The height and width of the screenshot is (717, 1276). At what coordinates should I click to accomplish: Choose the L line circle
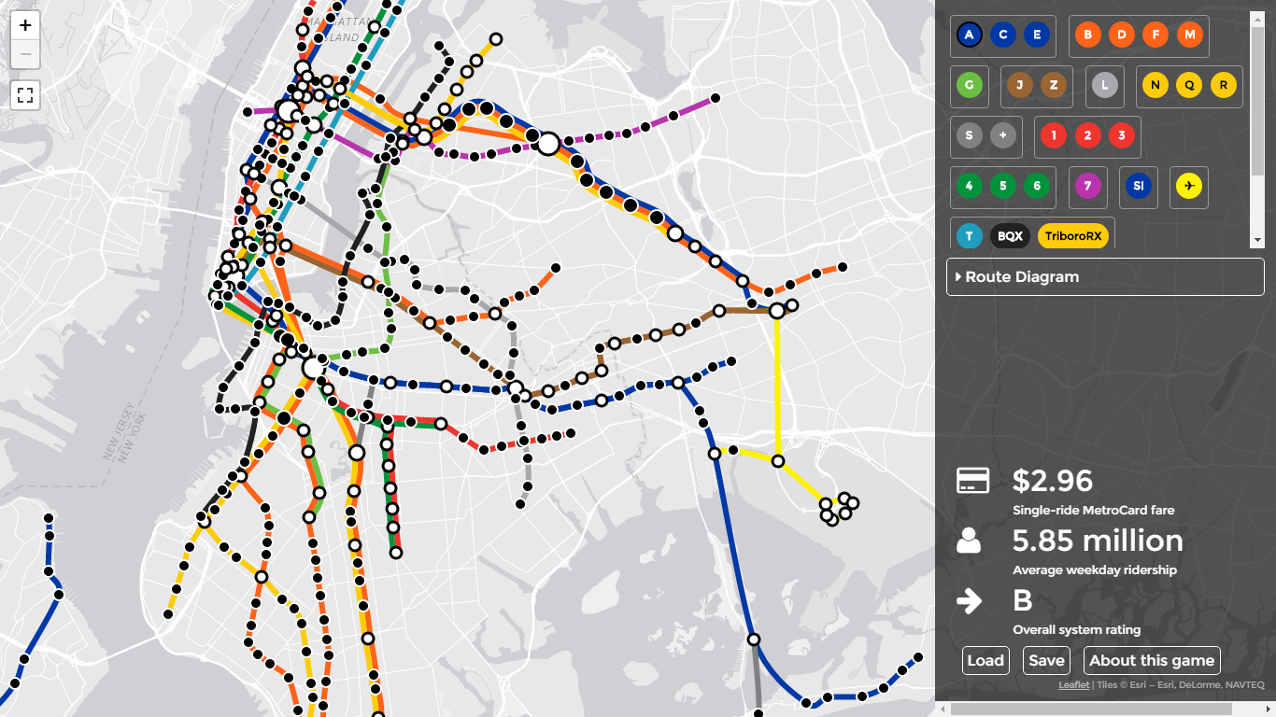[x=1105, y=86]
